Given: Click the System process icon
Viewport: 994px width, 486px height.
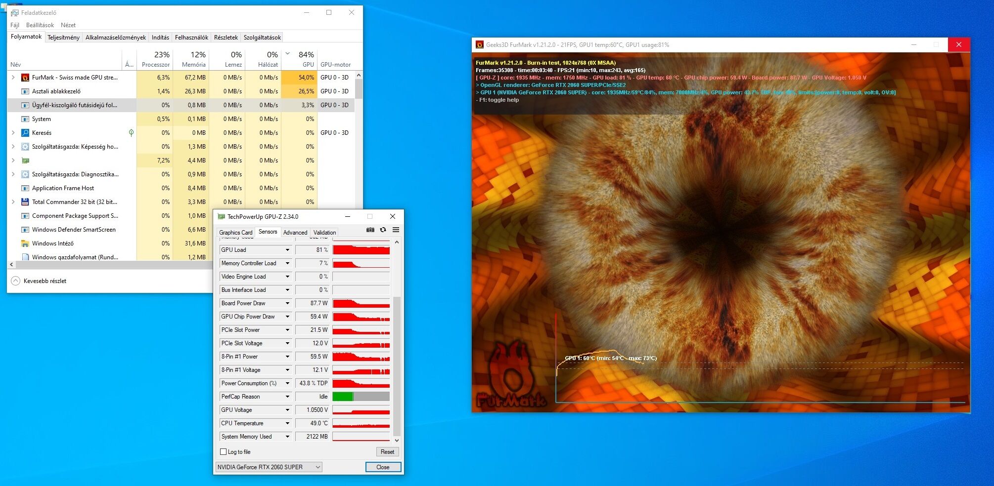Looking at the screenshot, I should [x=25, y=119].
